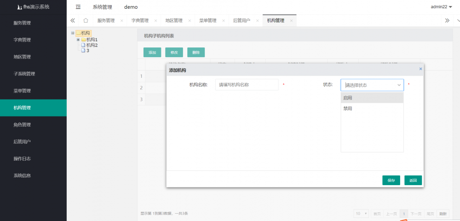Image resolution: width=460 pixels, height=221 pixels.
Task: Click the 删除 button
Action: tap(196, 52)
